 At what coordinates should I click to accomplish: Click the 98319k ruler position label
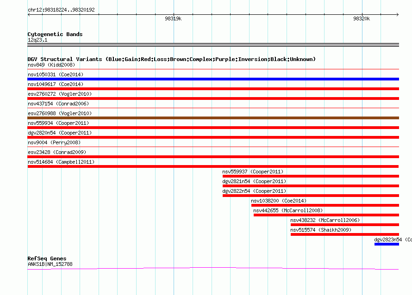(173, 18)
